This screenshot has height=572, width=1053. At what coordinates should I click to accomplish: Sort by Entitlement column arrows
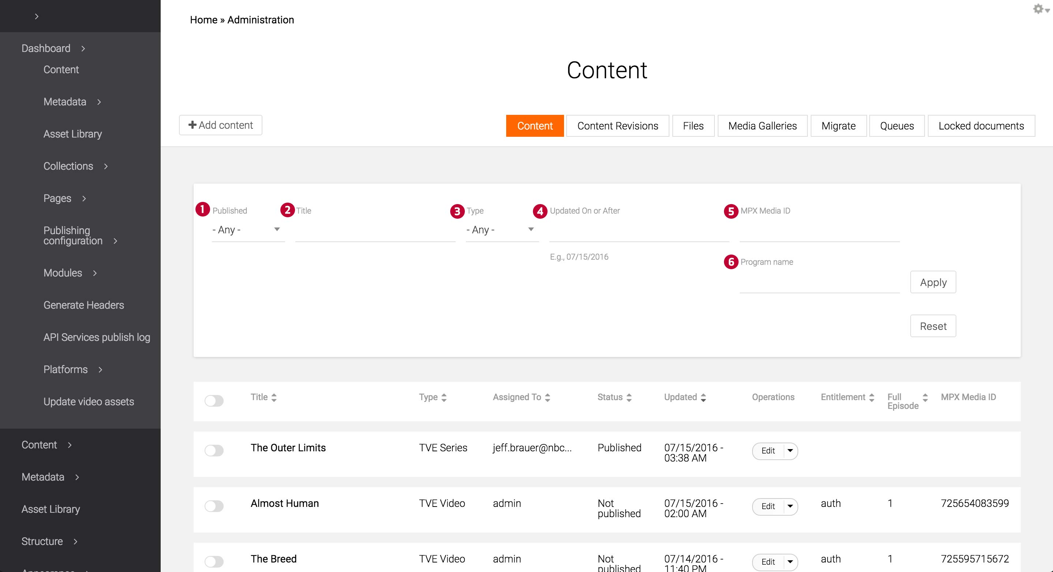coord(872,398)
